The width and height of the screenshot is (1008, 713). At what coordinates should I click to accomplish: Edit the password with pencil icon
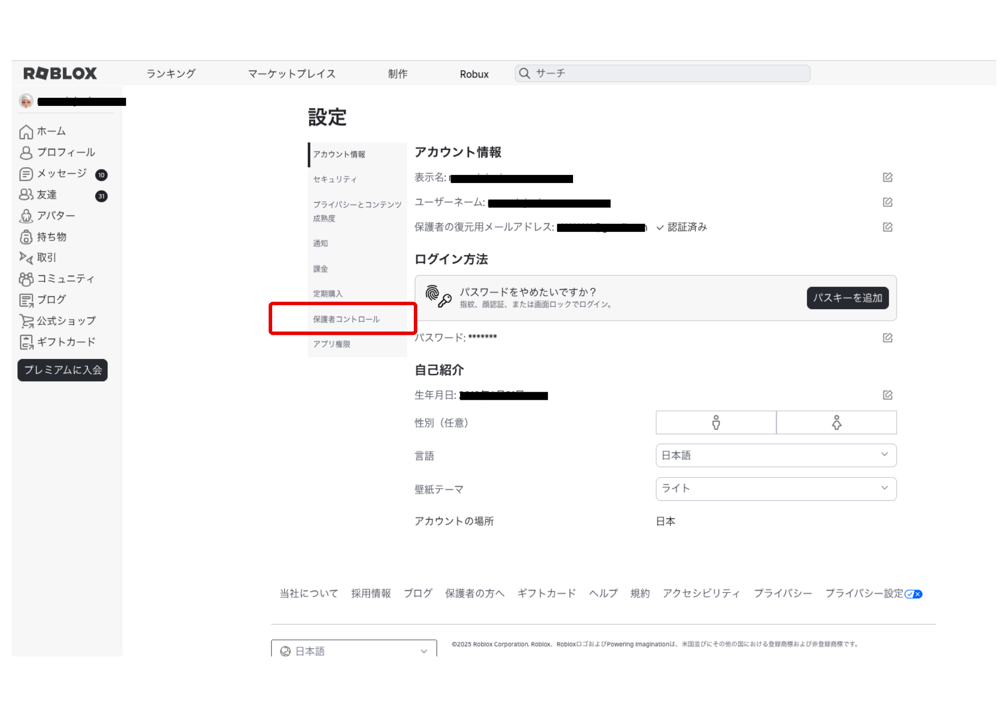(888, 338)
